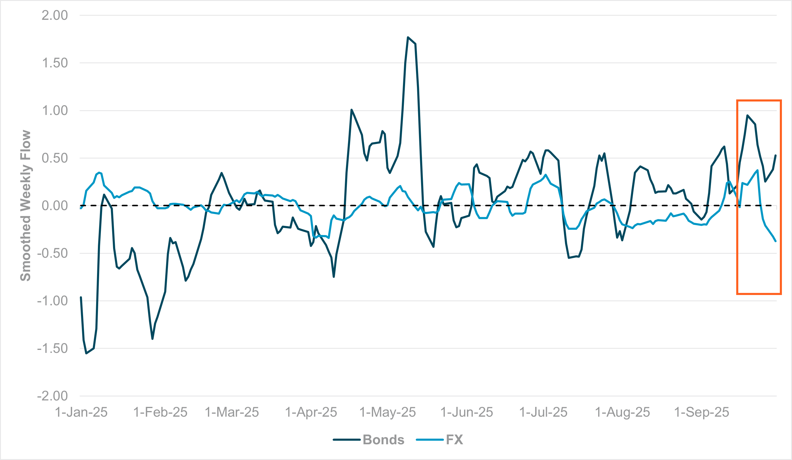Click the 1-Jan-25 date label
The height and width of the screenshot is (460, 792).
tap(81, 412)
